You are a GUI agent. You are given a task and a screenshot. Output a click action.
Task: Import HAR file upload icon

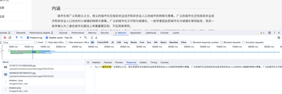tap(92, 38)
